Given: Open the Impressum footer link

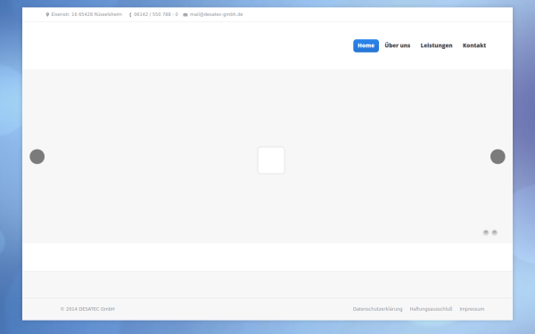Looking at the screenshot, I should point(472,309).
